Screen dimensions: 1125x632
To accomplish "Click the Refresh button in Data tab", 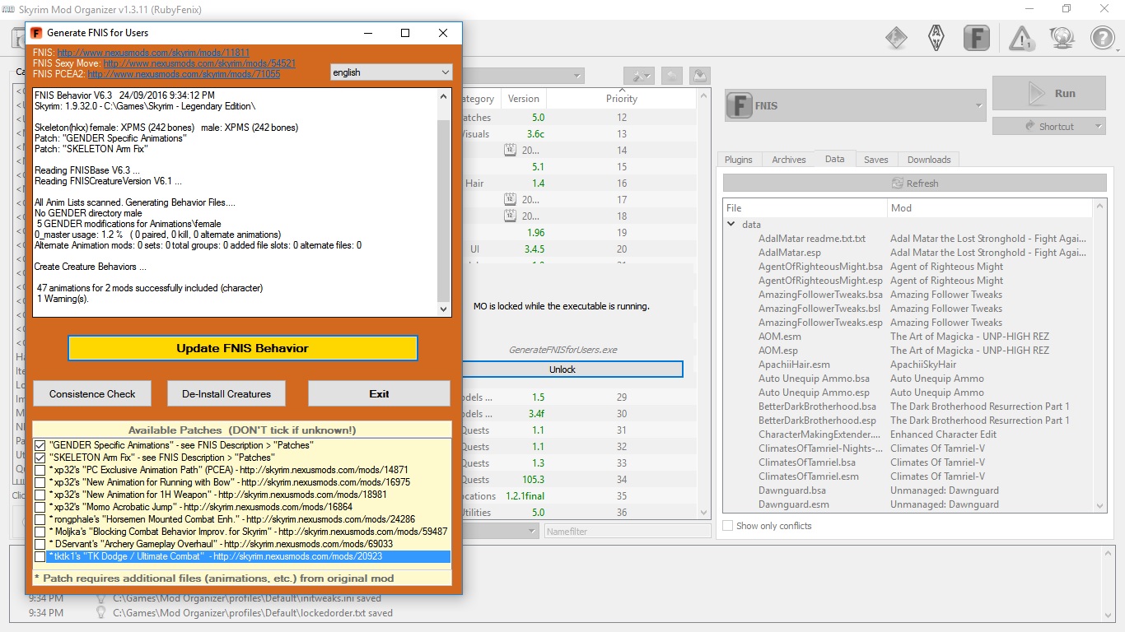I will [x=915, y=183].
